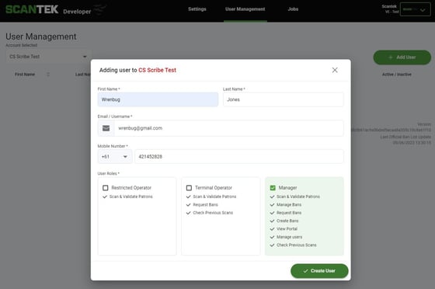Click the Create User button
Screen dimensions: 435x289
point(319,270)
